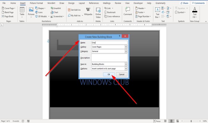Expand the Options combo box
Viewport: 208px width, 123px height.
[x=126, y=68]
